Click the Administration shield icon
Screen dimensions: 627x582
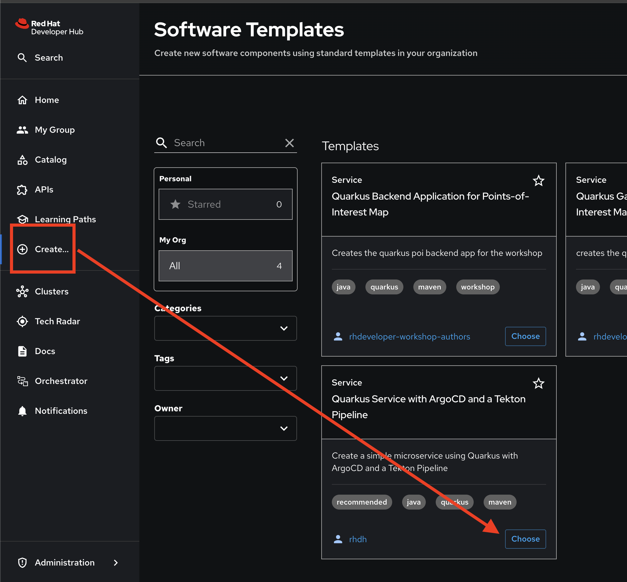click(x=22, y=562)
